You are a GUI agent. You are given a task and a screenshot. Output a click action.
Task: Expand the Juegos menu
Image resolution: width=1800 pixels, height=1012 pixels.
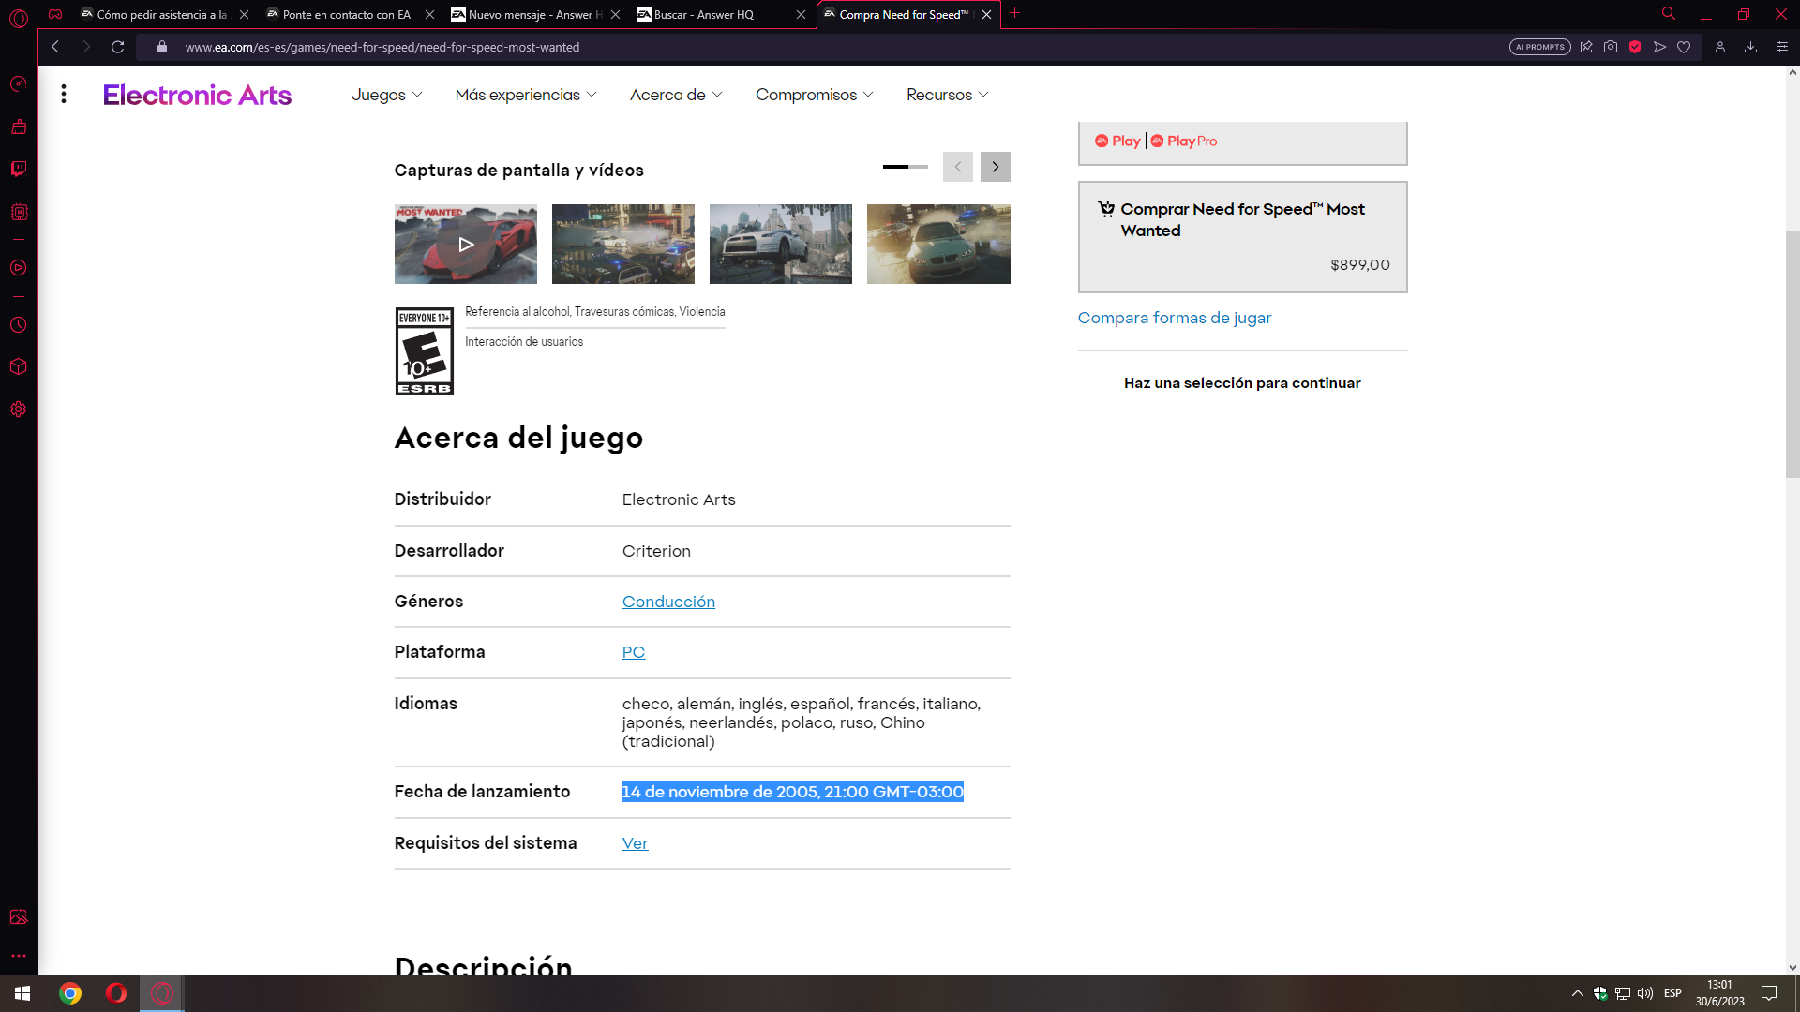386,95
